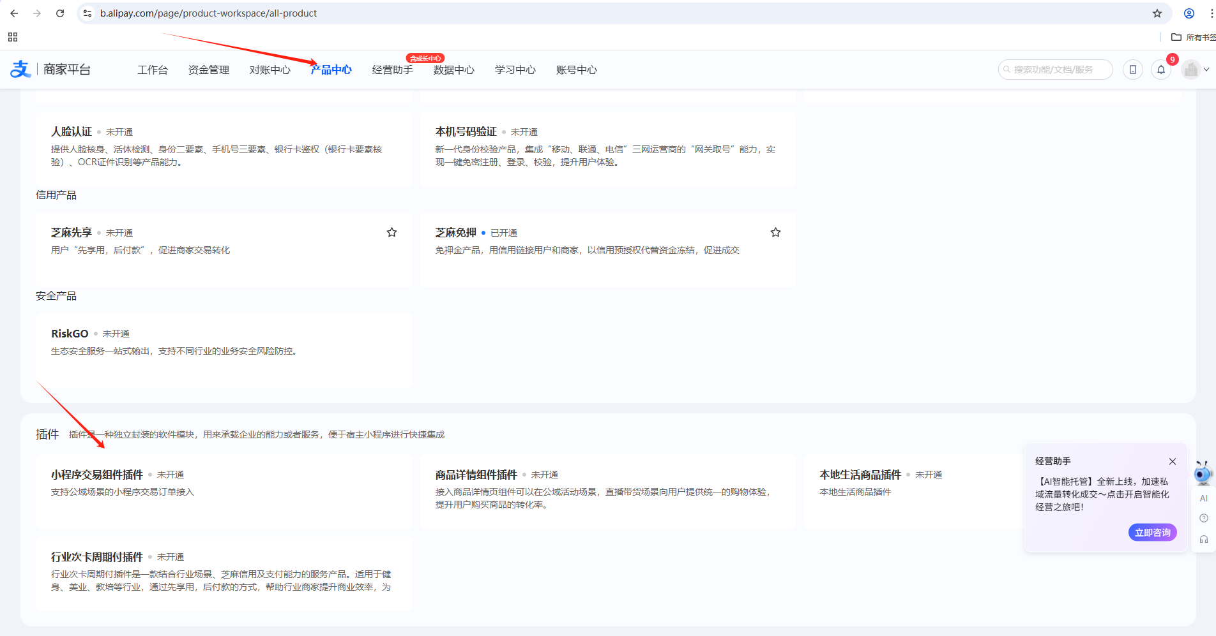The width and height of the screenshot is (1216, 636).
Task: Go back using browser back arrow
Action: (14, 13)
